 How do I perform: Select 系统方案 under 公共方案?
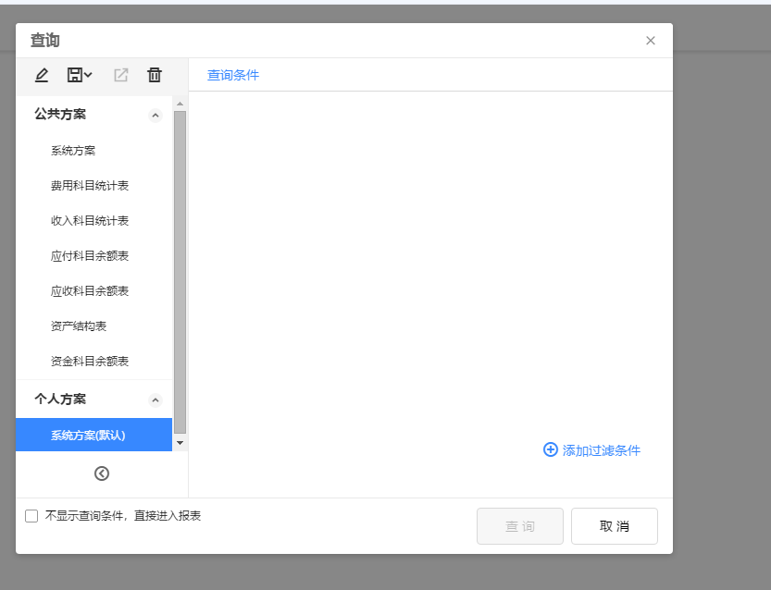click(x=73, y=151)
